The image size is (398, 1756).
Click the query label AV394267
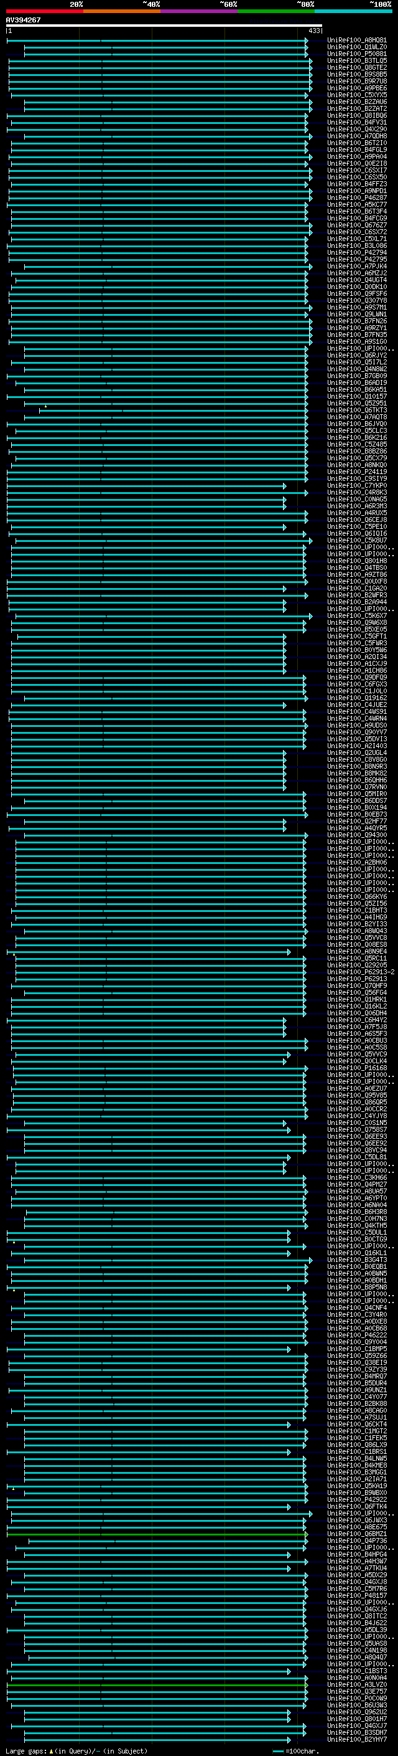tap(23, 20)
